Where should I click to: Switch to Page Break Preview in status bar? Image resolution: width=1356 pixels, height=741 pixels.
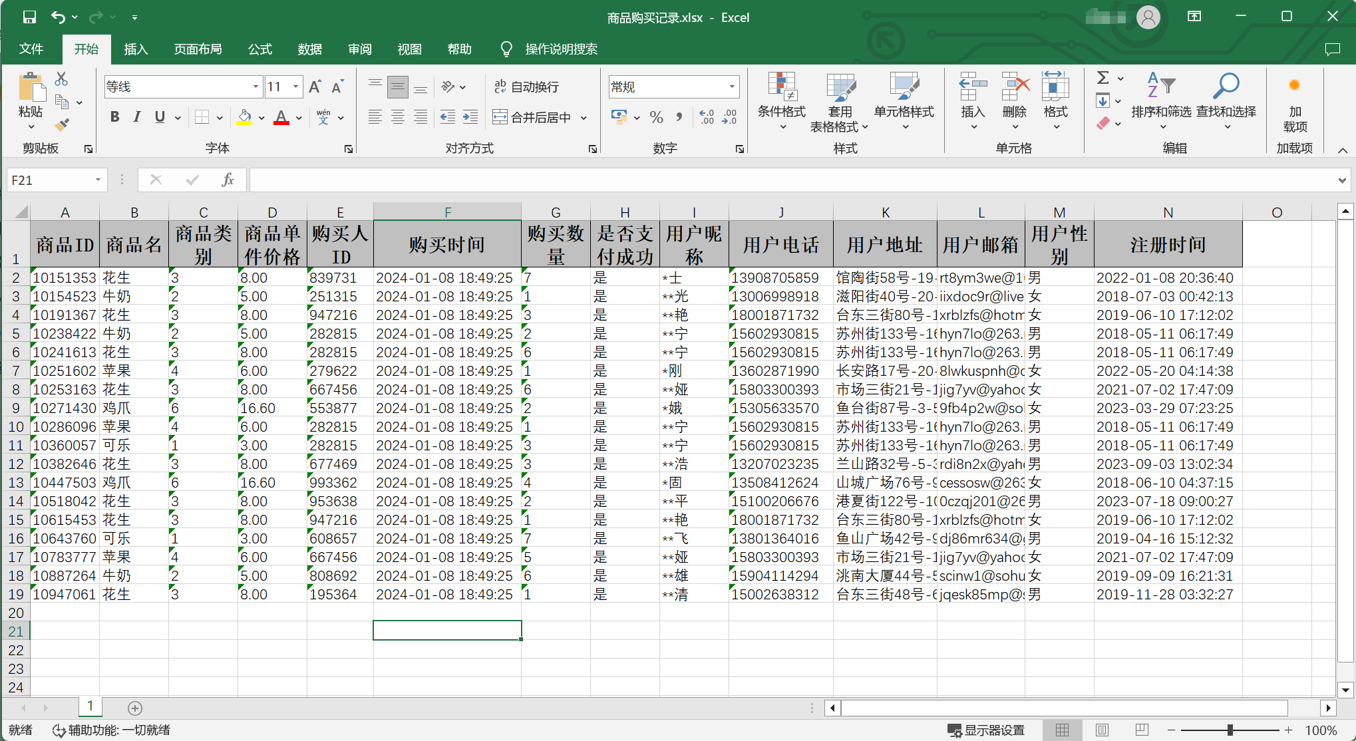coord(1142,730)
